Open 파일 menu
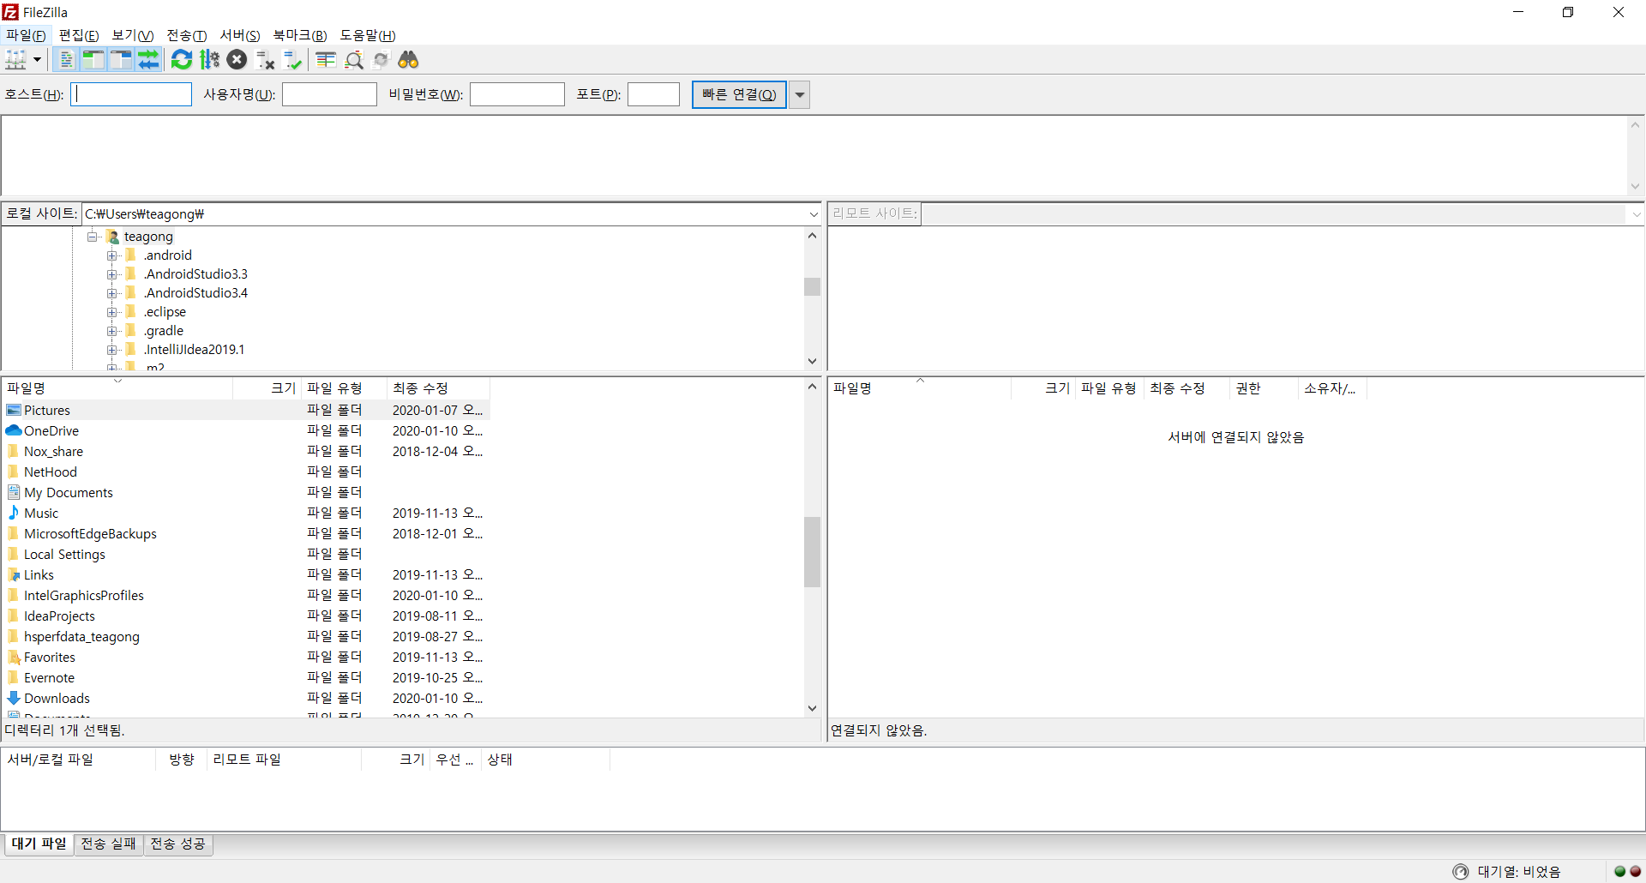The width and height of the screenshot is (1646, 883). tap(26, 35)
